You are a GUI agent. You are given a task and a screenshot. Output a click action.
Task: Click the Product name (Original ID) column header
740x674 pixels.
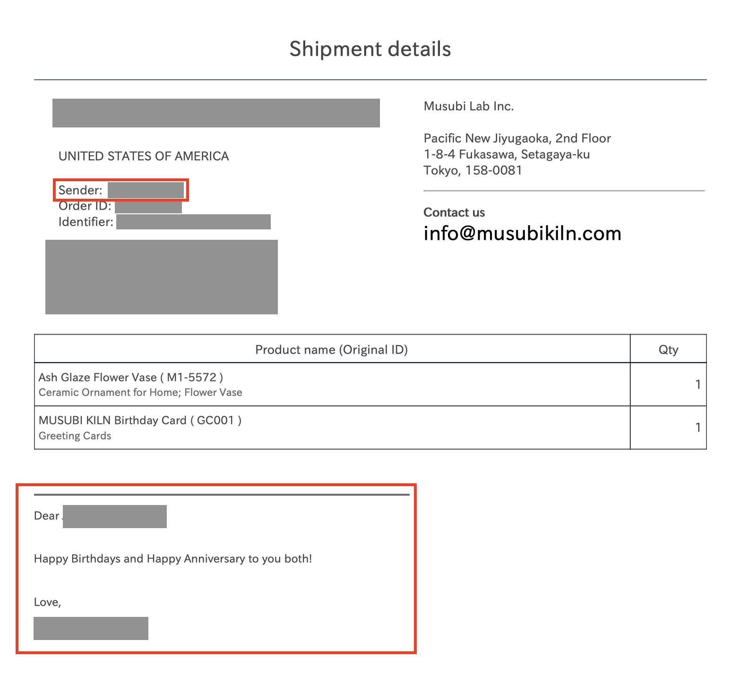click(x=332, y=350)
